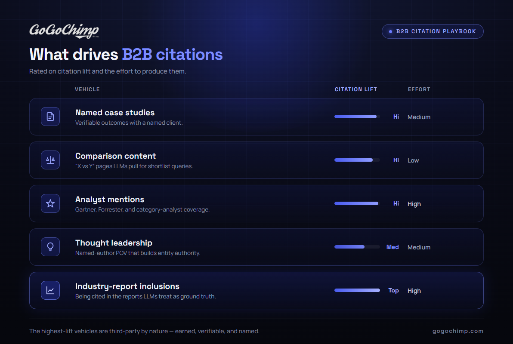Click the 'Rated on citation lift' subtitle
The image size is (513, 344).
[x=108, y=71]
